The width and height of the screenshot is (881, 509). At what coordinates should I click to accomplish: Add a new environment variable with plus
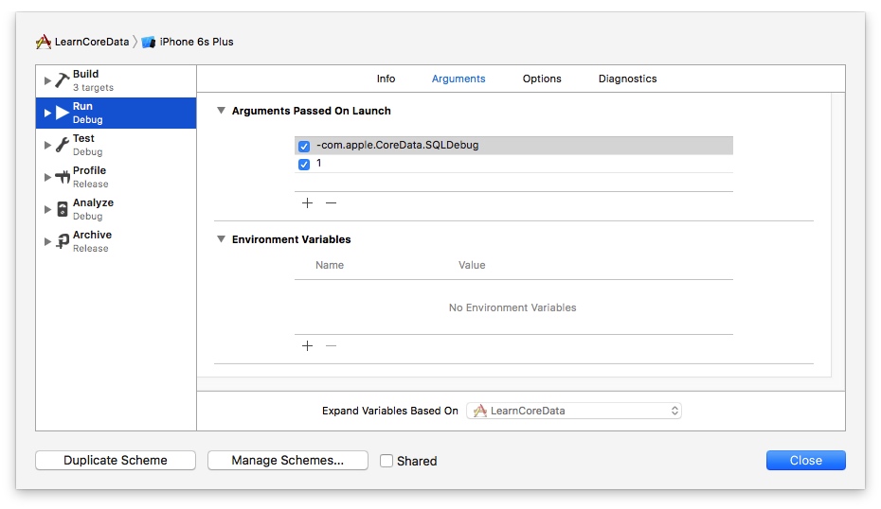pos(307,345)
